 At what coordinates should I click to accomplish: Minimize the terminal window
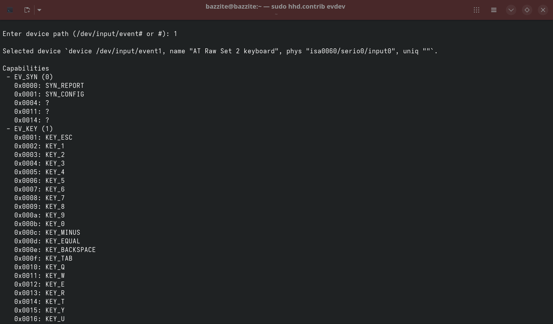click(x=511, y=10)
